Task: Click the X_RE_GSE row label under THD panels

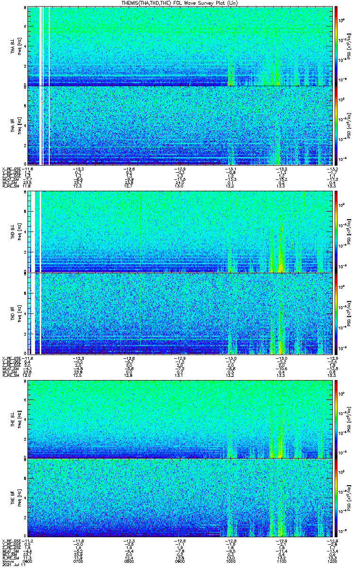Action: click(12, 358)
